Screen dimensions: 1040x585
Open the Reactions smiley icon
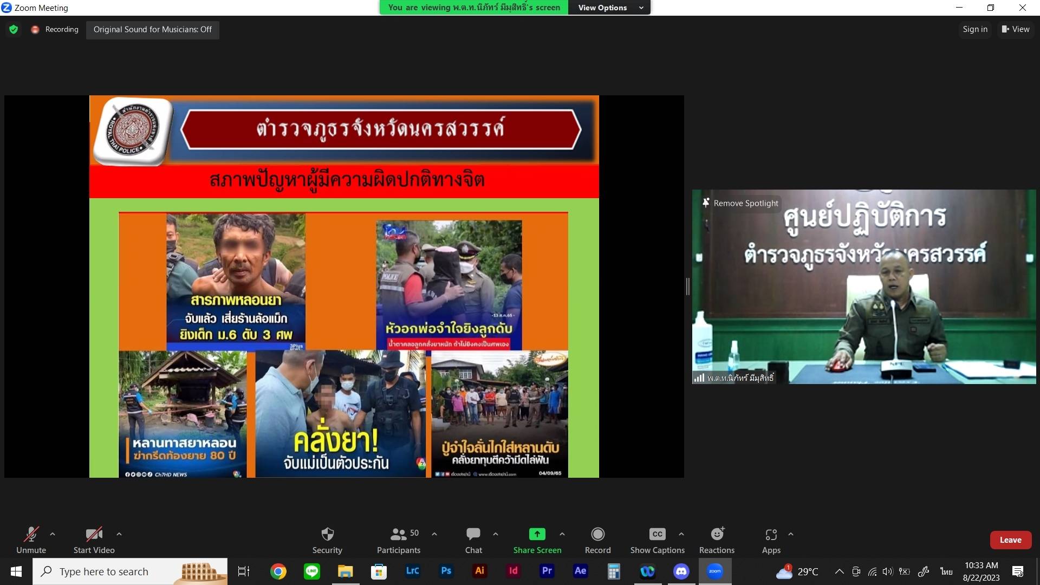coord(717,535)
